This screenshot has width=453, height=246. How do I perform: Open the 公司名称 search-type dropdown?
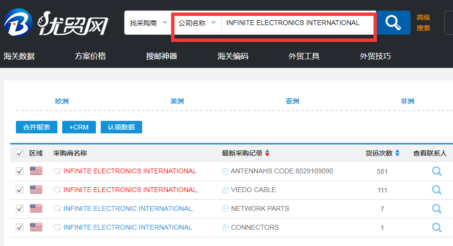pos(197,23)
